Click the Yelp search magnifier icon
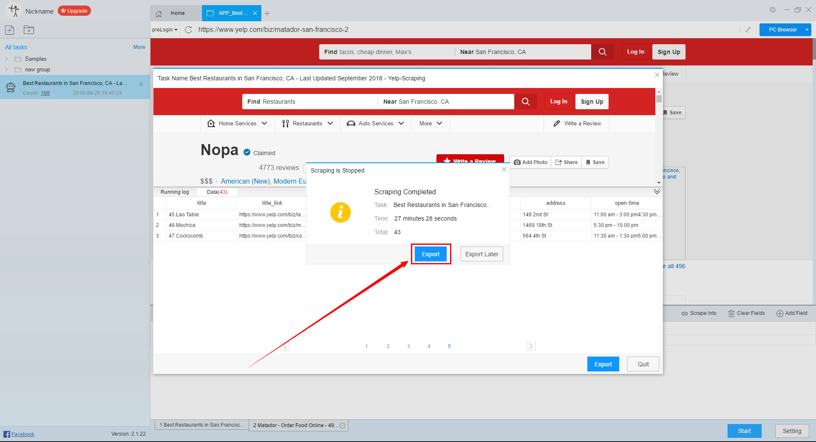 point(602,52)
